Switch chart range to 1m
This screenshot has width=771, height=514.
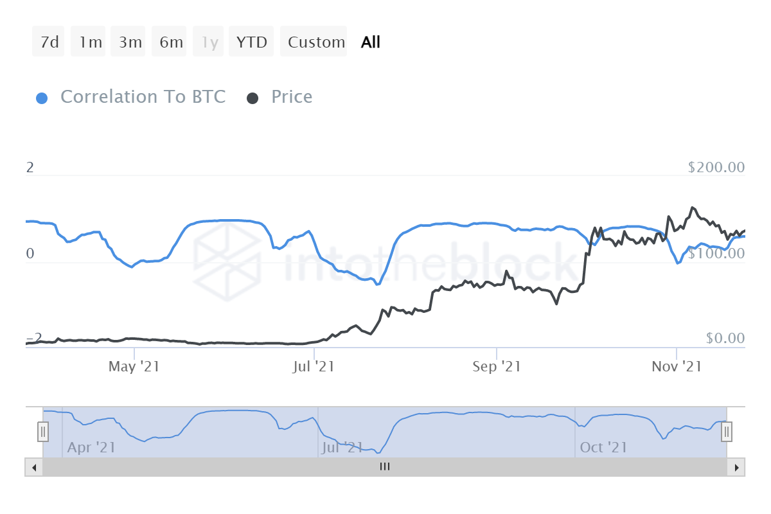(x=90, y=42)
